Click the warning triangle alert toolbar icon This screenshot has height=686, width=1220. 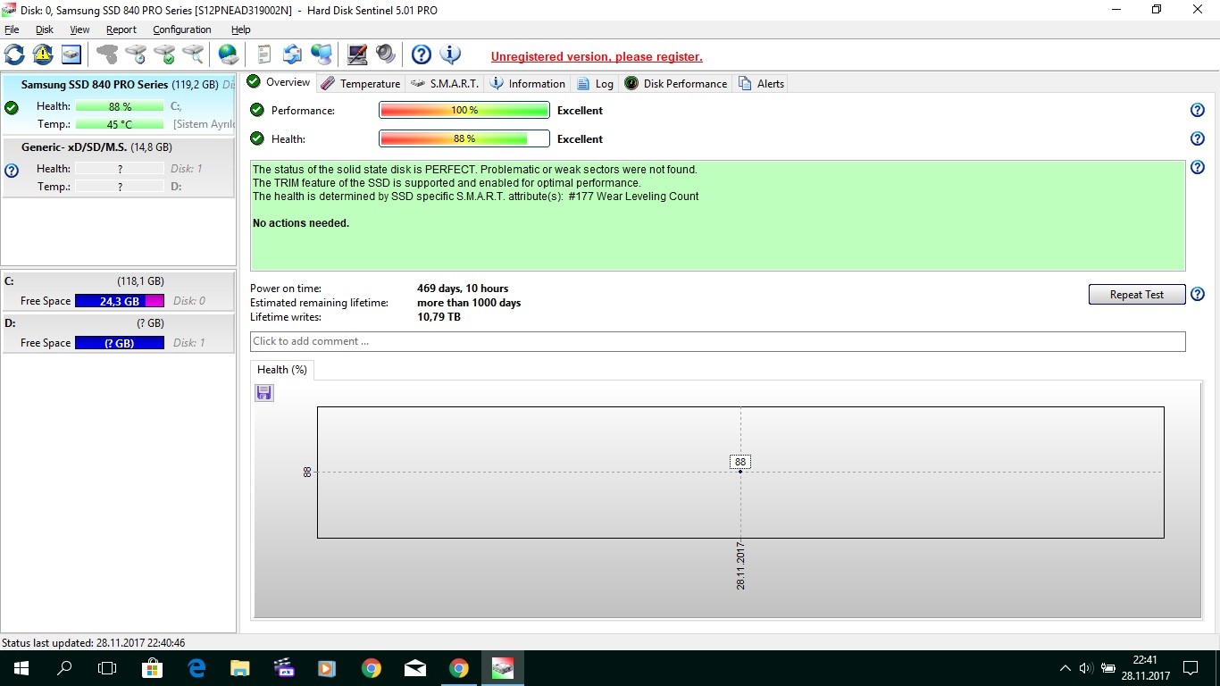pos(43,54)
